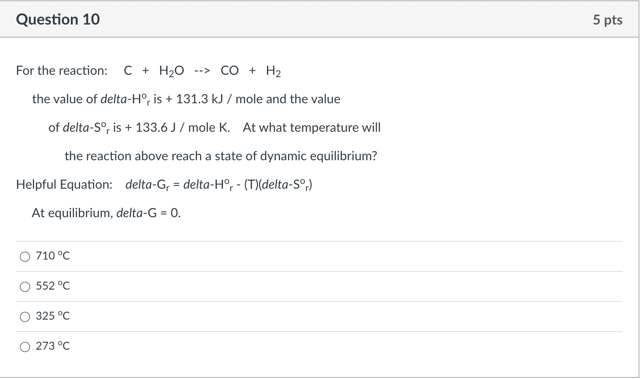Click the 710 °C answer text label
This screenshot has width=641, height=379.
[53, 256]
